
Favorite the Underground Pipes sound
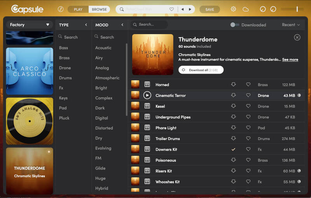[248, 117]
